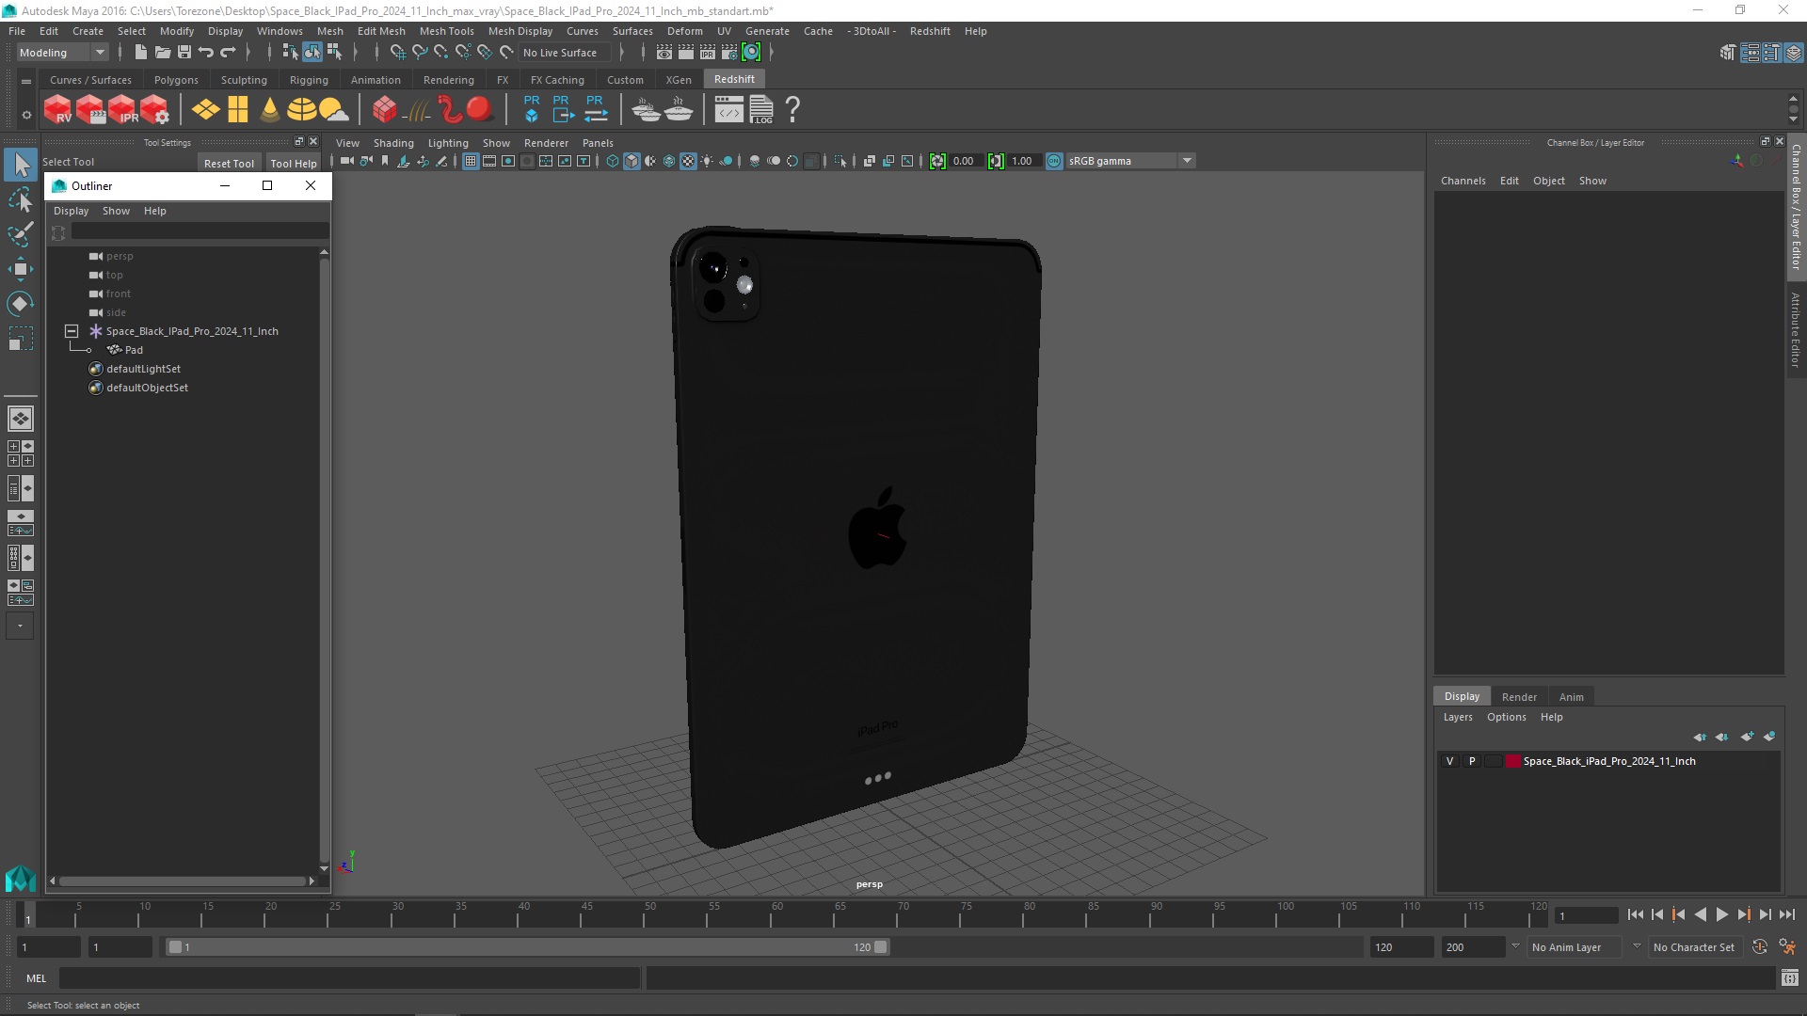Select the Lasso select tool
This screenshot has height=1016, width=1807.
coord(20,199)
